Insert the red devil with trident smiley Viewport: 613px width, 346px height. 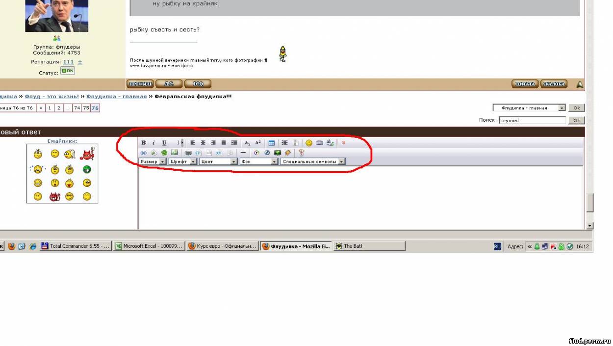coord(87,155)
